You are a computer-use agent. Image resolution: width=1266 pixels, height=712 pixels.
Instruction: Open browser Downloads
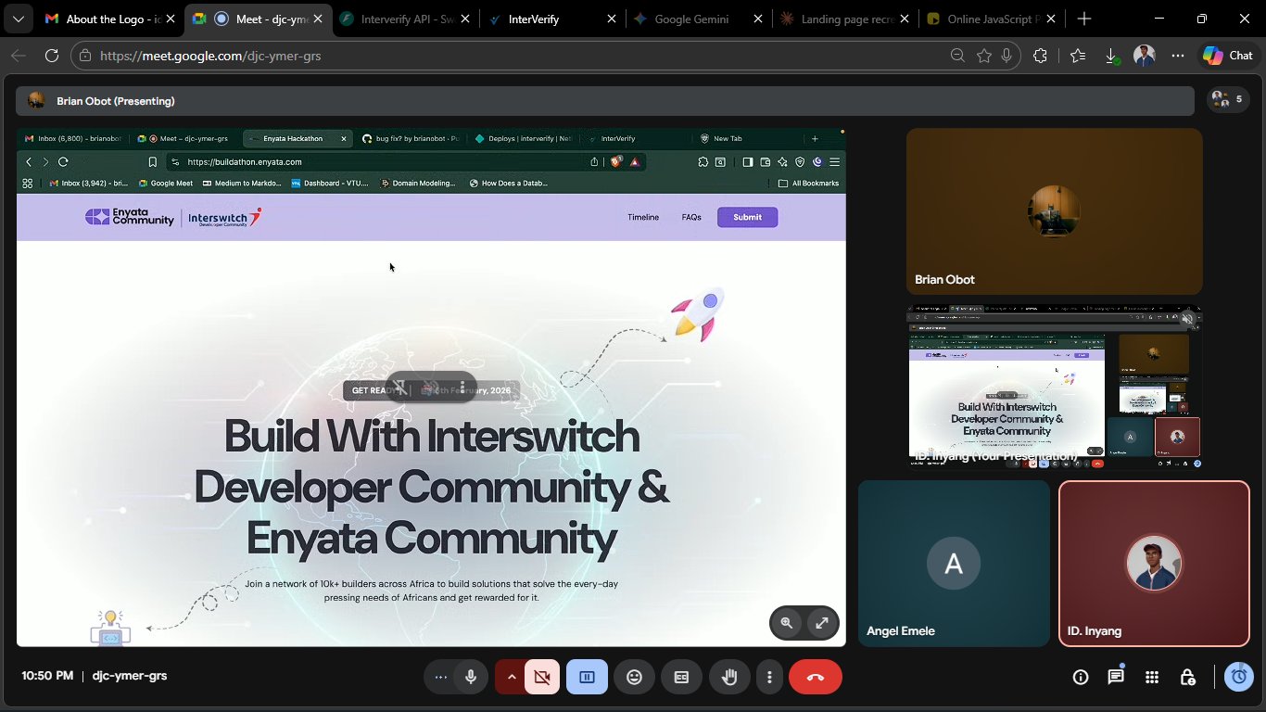click(1111, 56)
